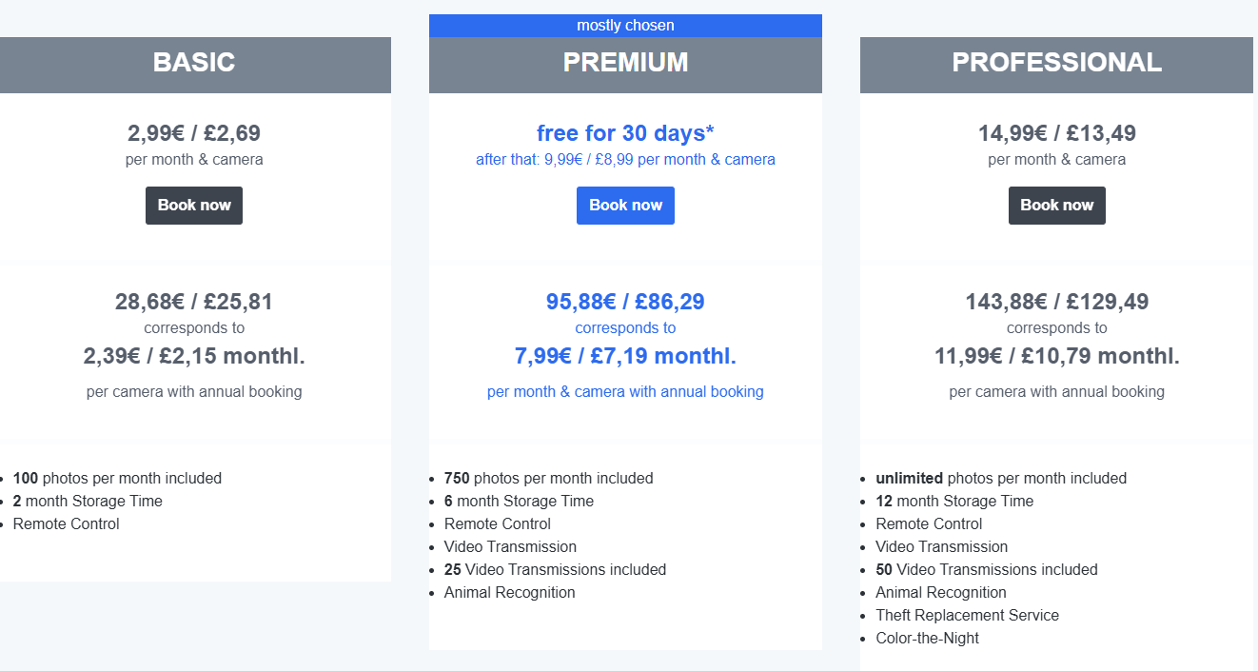The image size is (1258, 671).
Task: Click Theft Replacement Service feature
Action: 967,616
